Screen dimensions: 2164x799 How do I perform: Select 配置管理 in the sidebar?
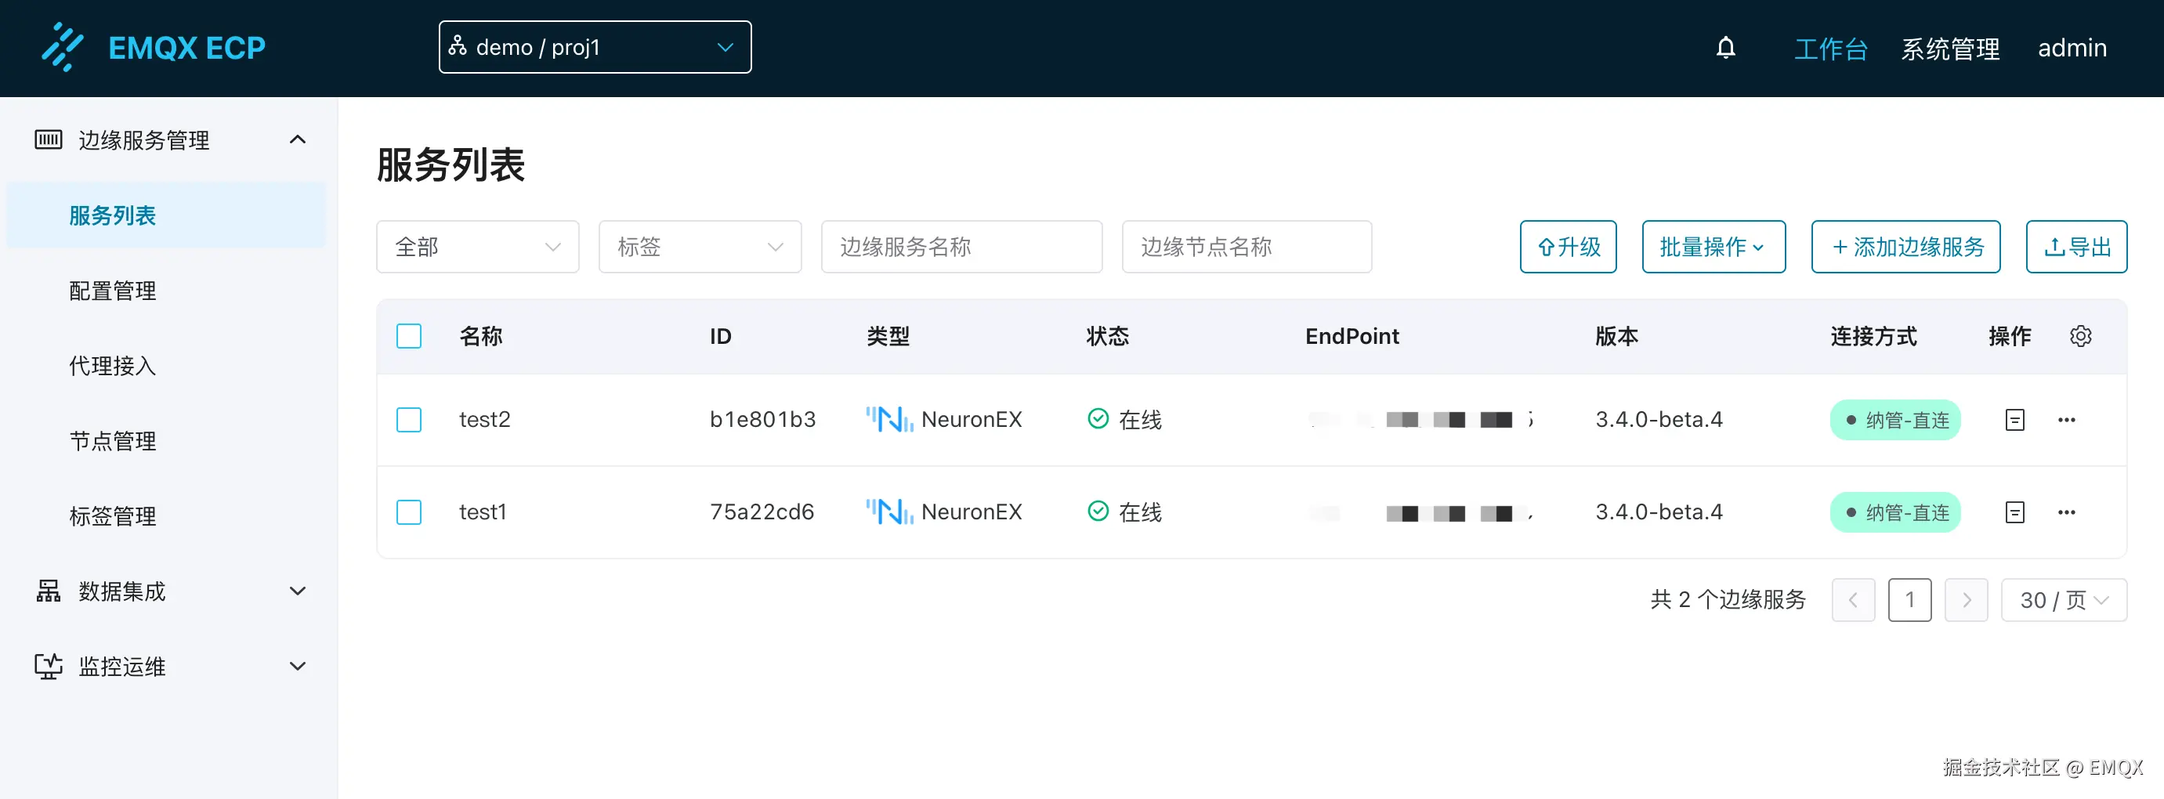point(112,290)
